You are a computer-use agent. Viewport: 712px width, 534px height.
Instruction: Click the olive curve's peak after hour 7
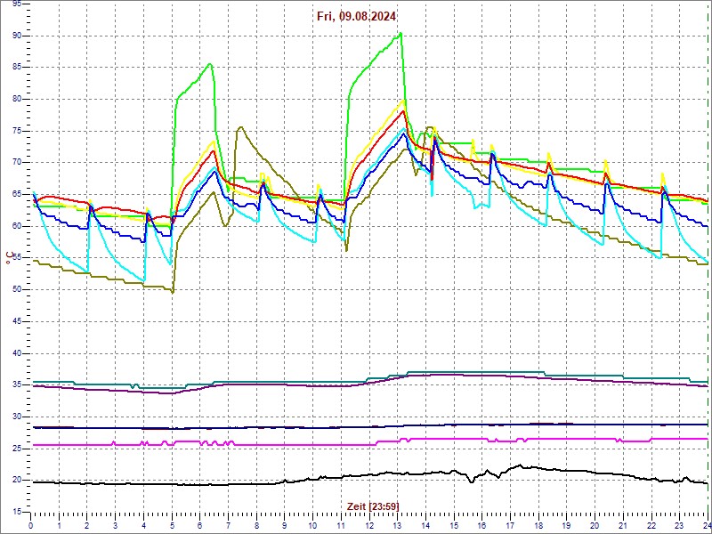pyautogui.click(x=240, y=127)
